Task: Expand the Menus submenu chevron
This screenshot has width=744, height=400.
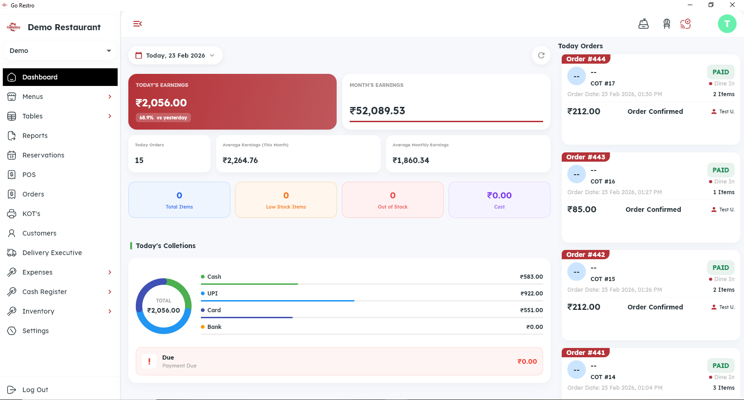Action: (x=110, y=97)
